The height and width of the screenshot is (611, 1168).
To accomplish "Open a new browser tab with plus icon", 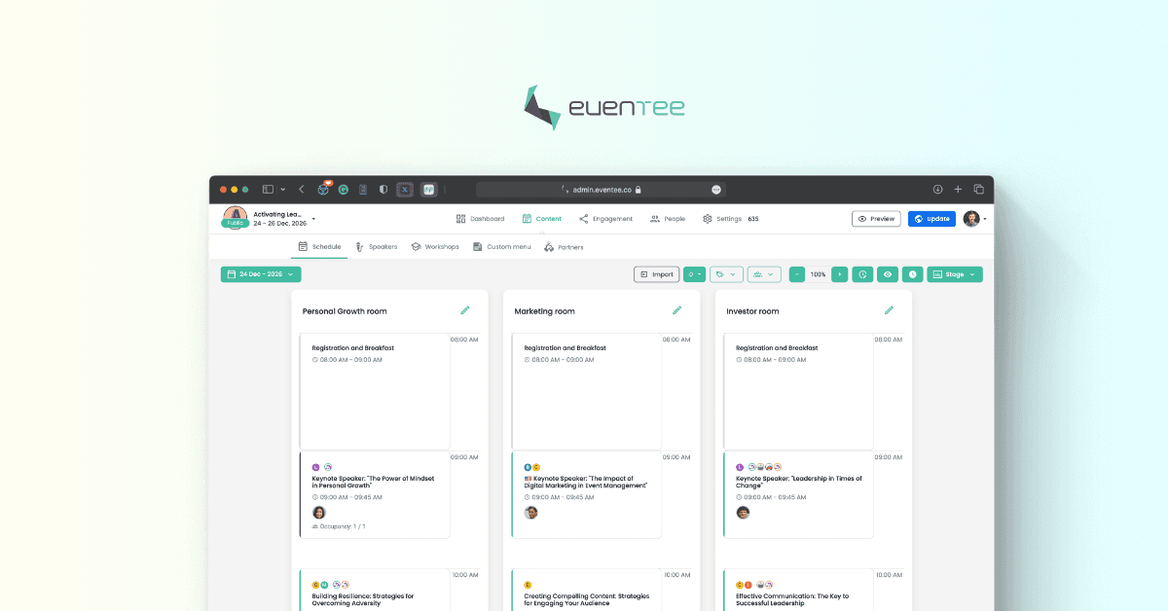I will (958, 190).
